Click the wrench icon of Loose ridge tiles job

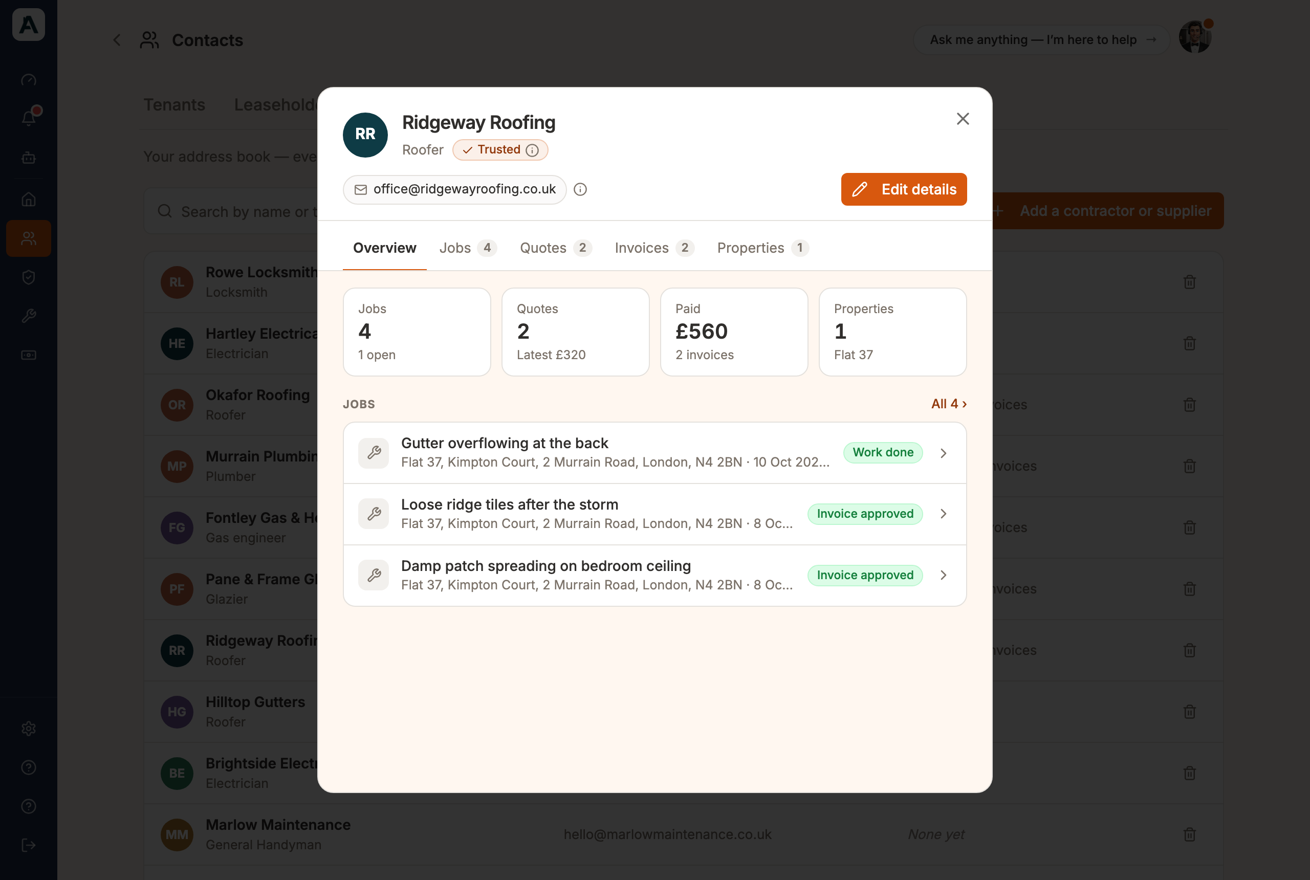click(374, 514)
